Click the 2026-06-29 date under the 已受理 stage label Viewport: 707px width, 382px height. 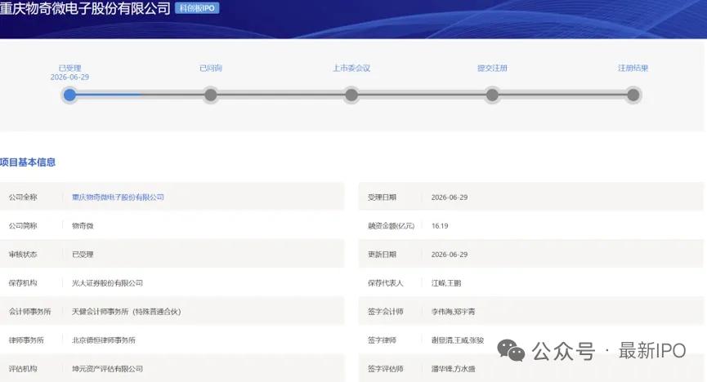(69, 78)
